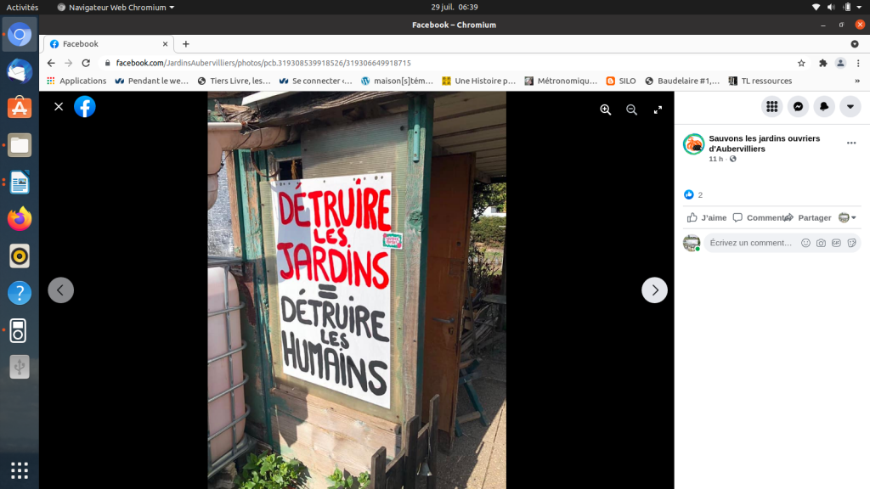Screen dimensions: 870x489
Task: Click the Facebook logo
Action: coord(85,106)
